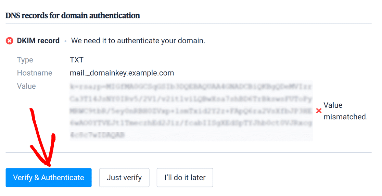This screenshot has width=382, height=196.
Task: Click the divider line above the buttons
Action: (x=189, y=153)
